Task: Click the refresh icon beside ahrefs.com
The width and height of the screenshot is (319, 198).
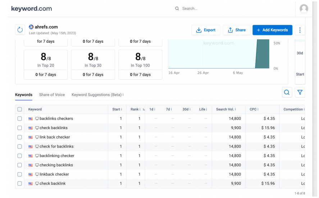Action: pyautogui.click(x=20, y=30)
